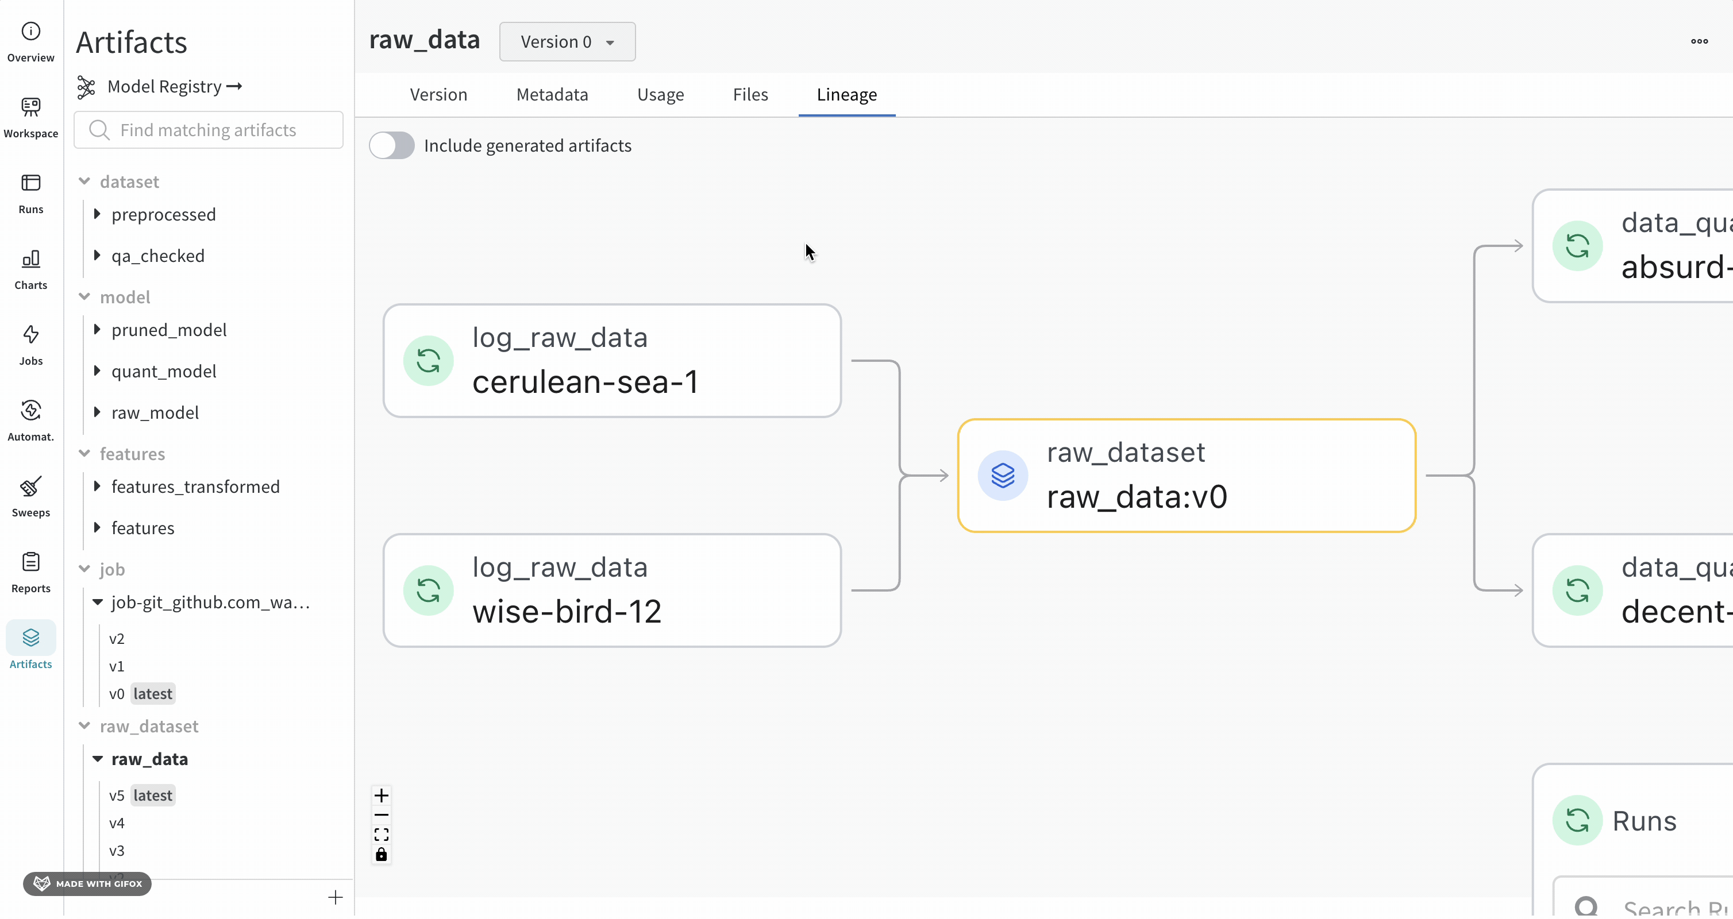Fit the lineage graph to view

click(382, 835)
